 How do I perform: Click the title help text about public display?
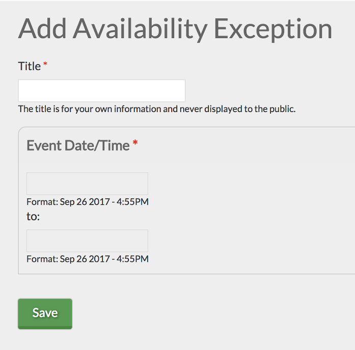click(157, 109)
